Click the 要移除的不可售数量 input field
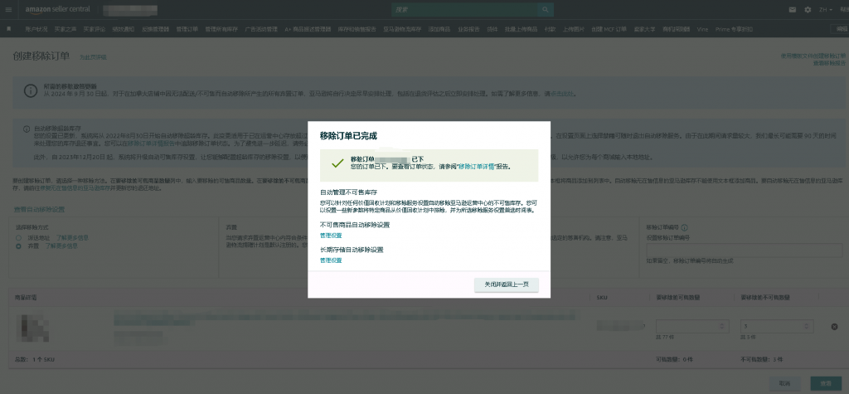Image resolution: width=849 pixels, height=394 pixels. 777,326
